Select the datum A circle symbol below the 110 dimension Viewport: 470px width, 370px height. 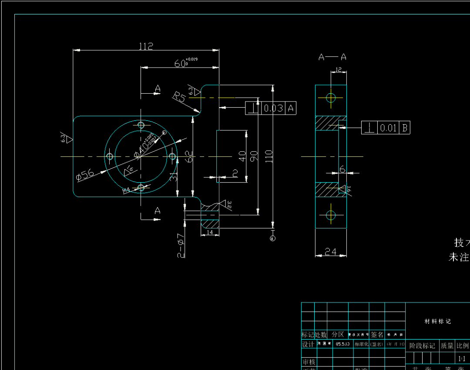pyautogui.click(x=273, y=238)
